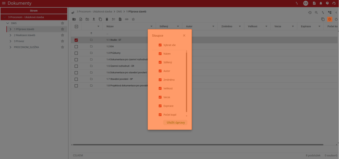Viewport: 339px width, 159px height.
Task: Open the Sdílený column filter dropdown
Action: [178, 26]
